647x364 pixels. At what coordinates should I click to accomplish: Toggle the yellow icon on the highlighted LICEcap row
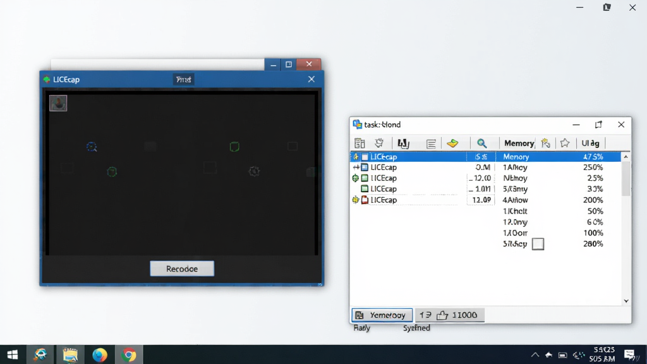[x=356, y=157]
